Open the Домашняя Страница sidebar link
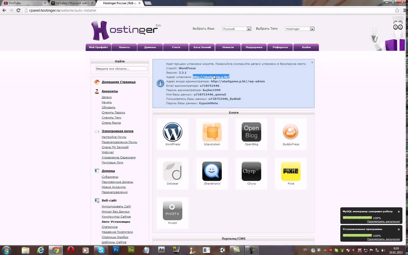 click(x=118, y=82)
